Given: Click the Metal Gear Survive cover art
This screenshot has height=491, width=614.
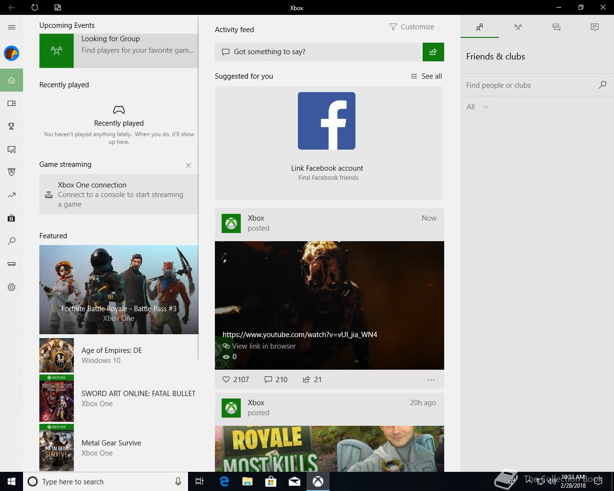Looking at the screenshot, I should 57,447.
